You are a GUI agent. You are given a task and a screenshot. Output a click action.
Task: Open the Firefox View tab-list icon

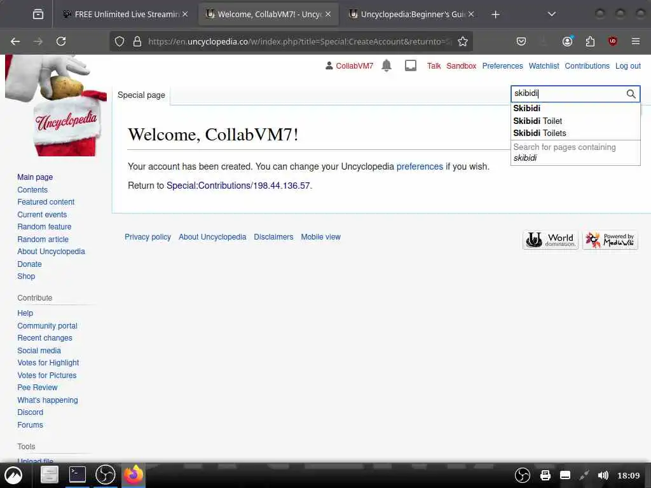[38, 15]
